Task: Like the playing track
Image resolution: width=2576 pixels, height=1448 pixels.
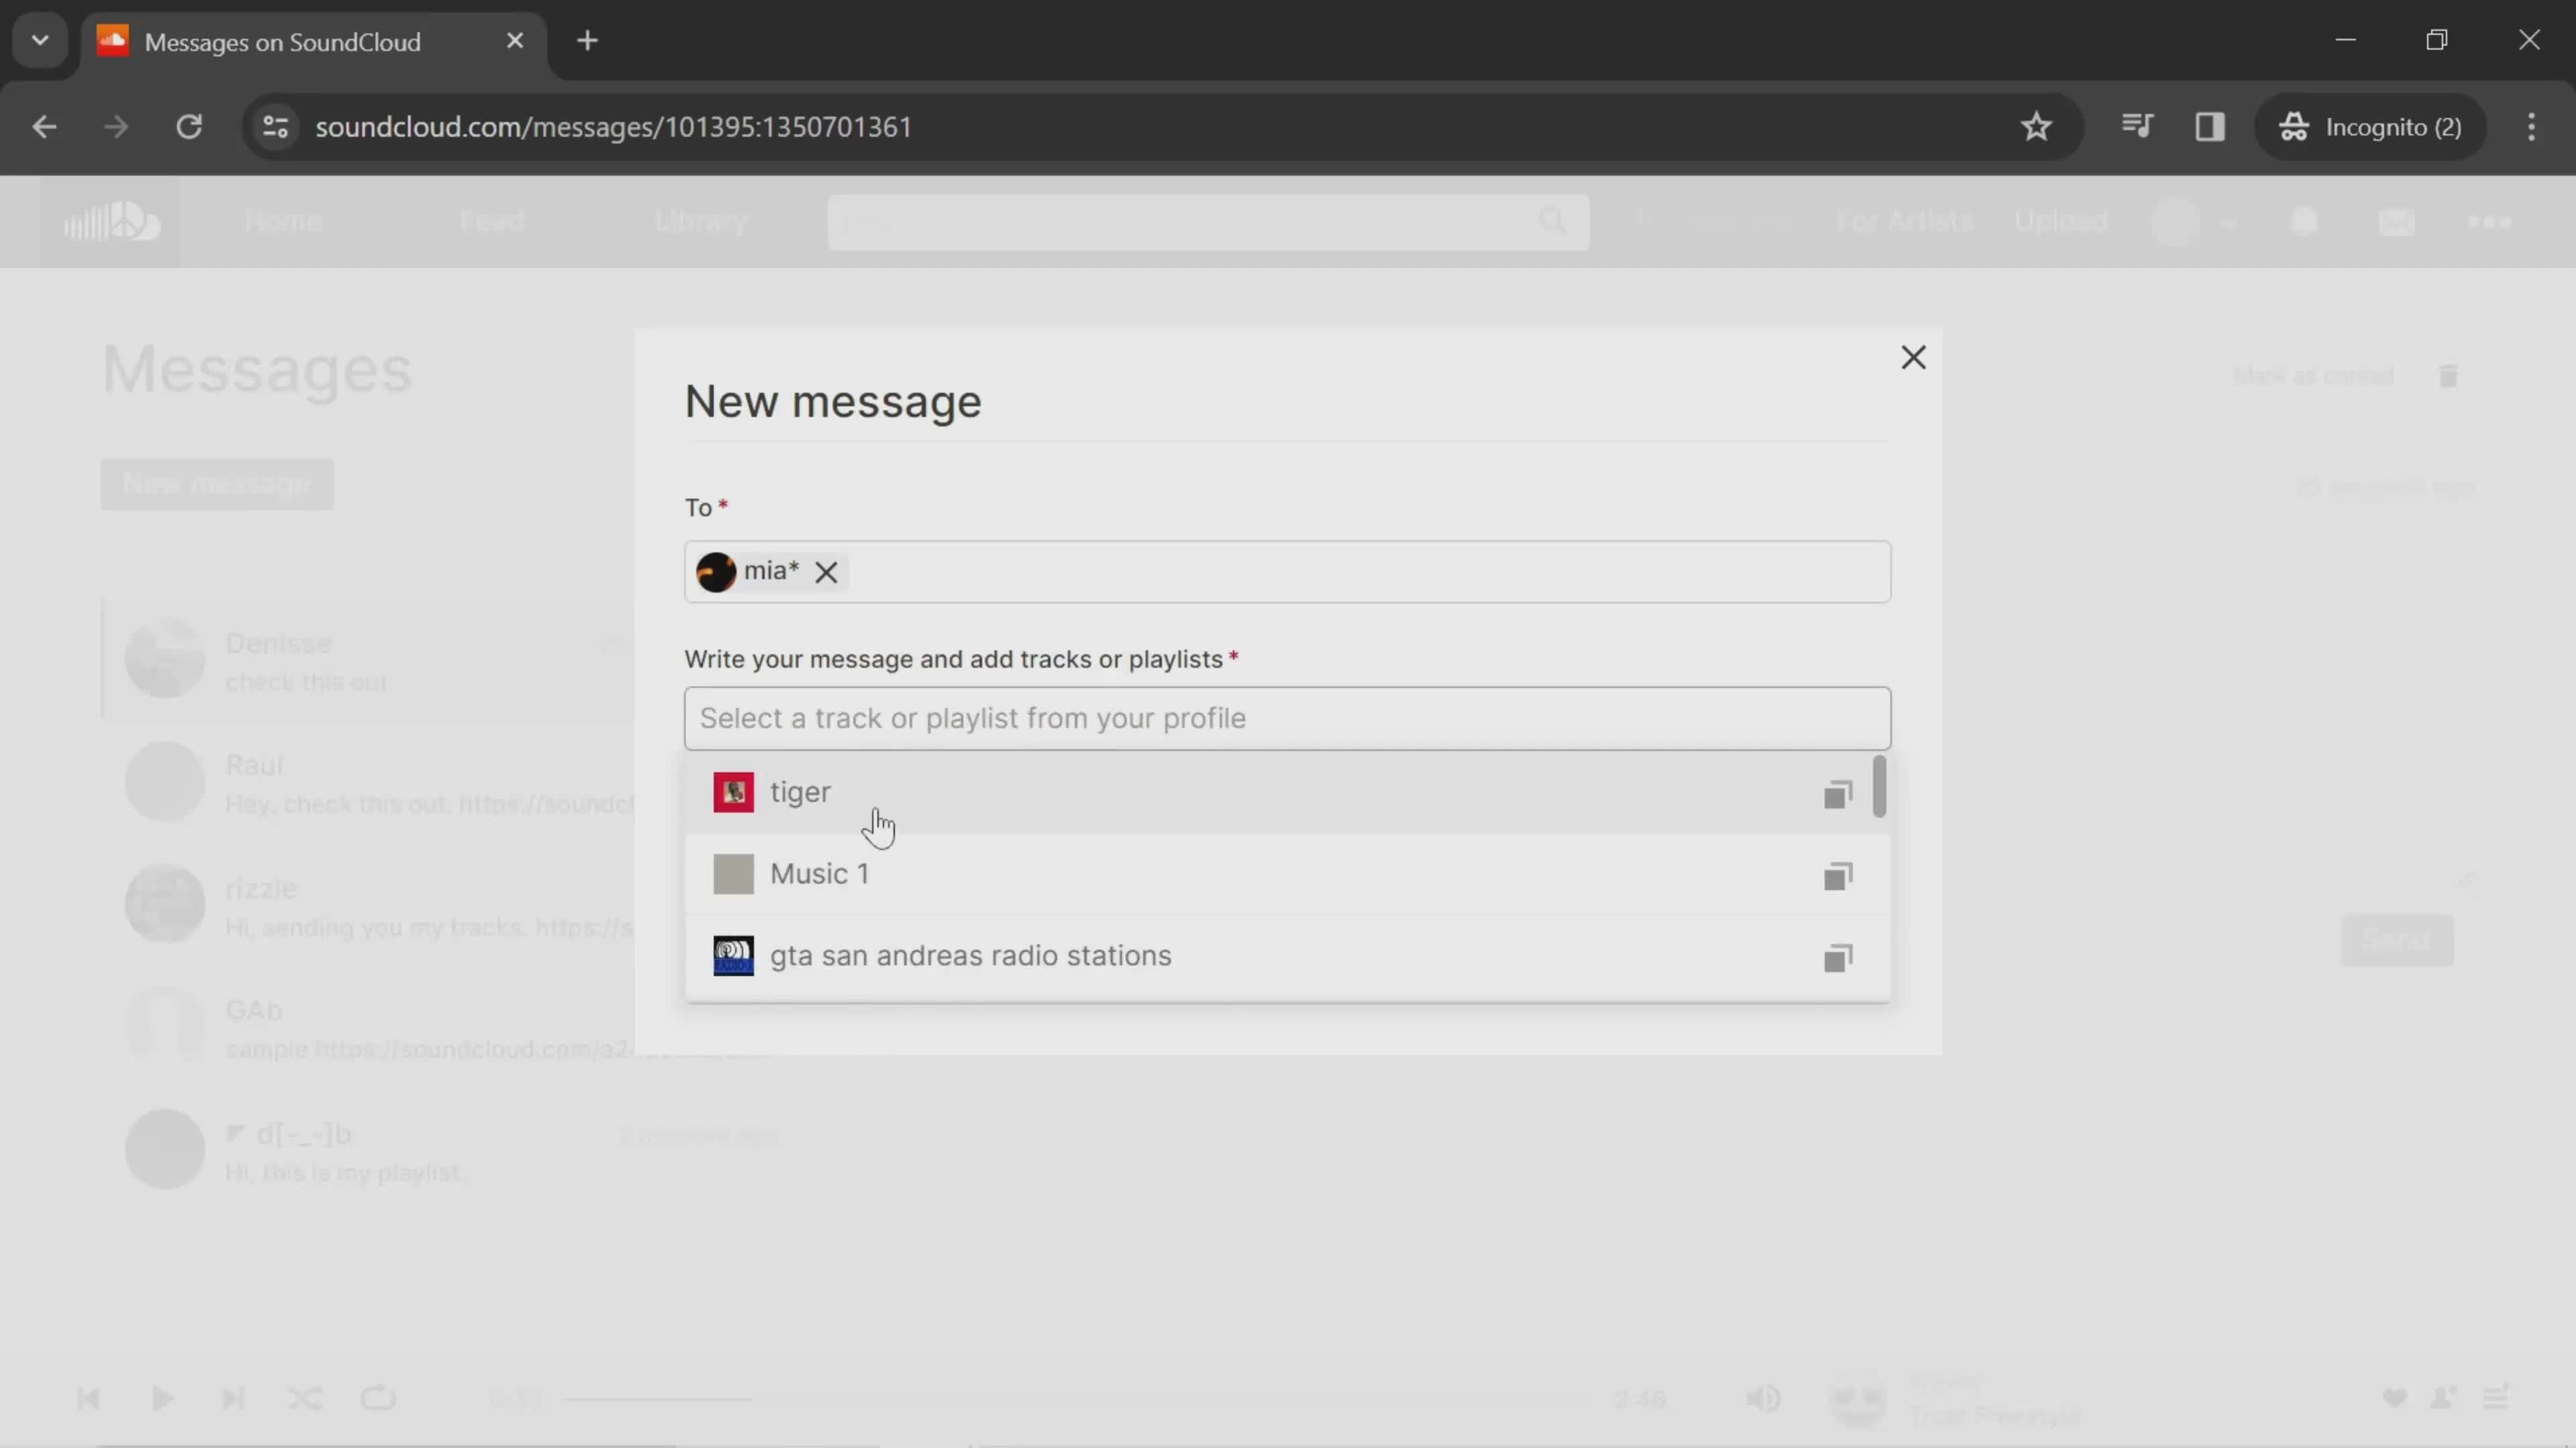Action: coord(2394,1399)
